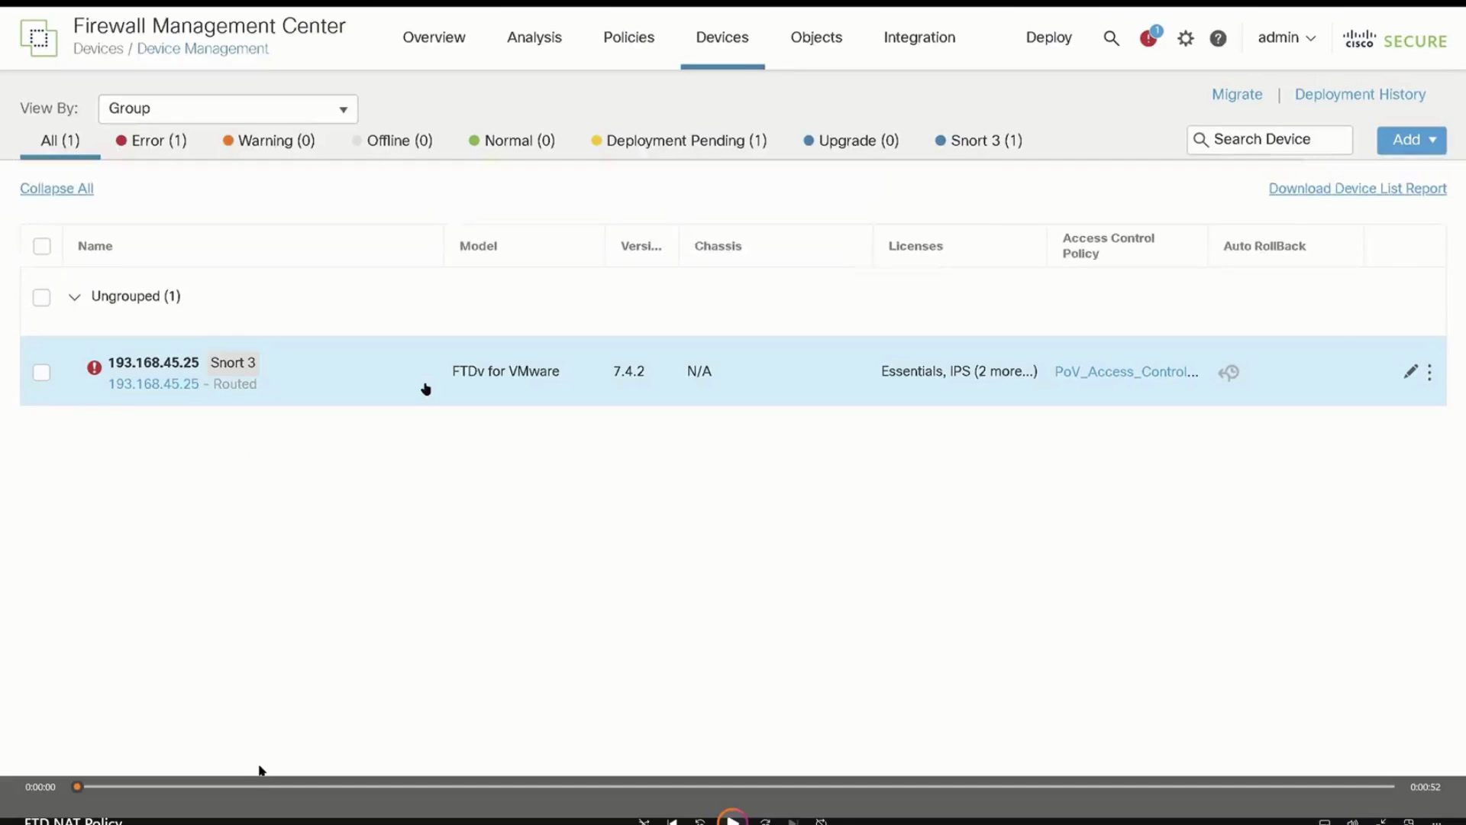Click the Migrate link
The image size is (1466, 825).
click(x=1237, y=95)
